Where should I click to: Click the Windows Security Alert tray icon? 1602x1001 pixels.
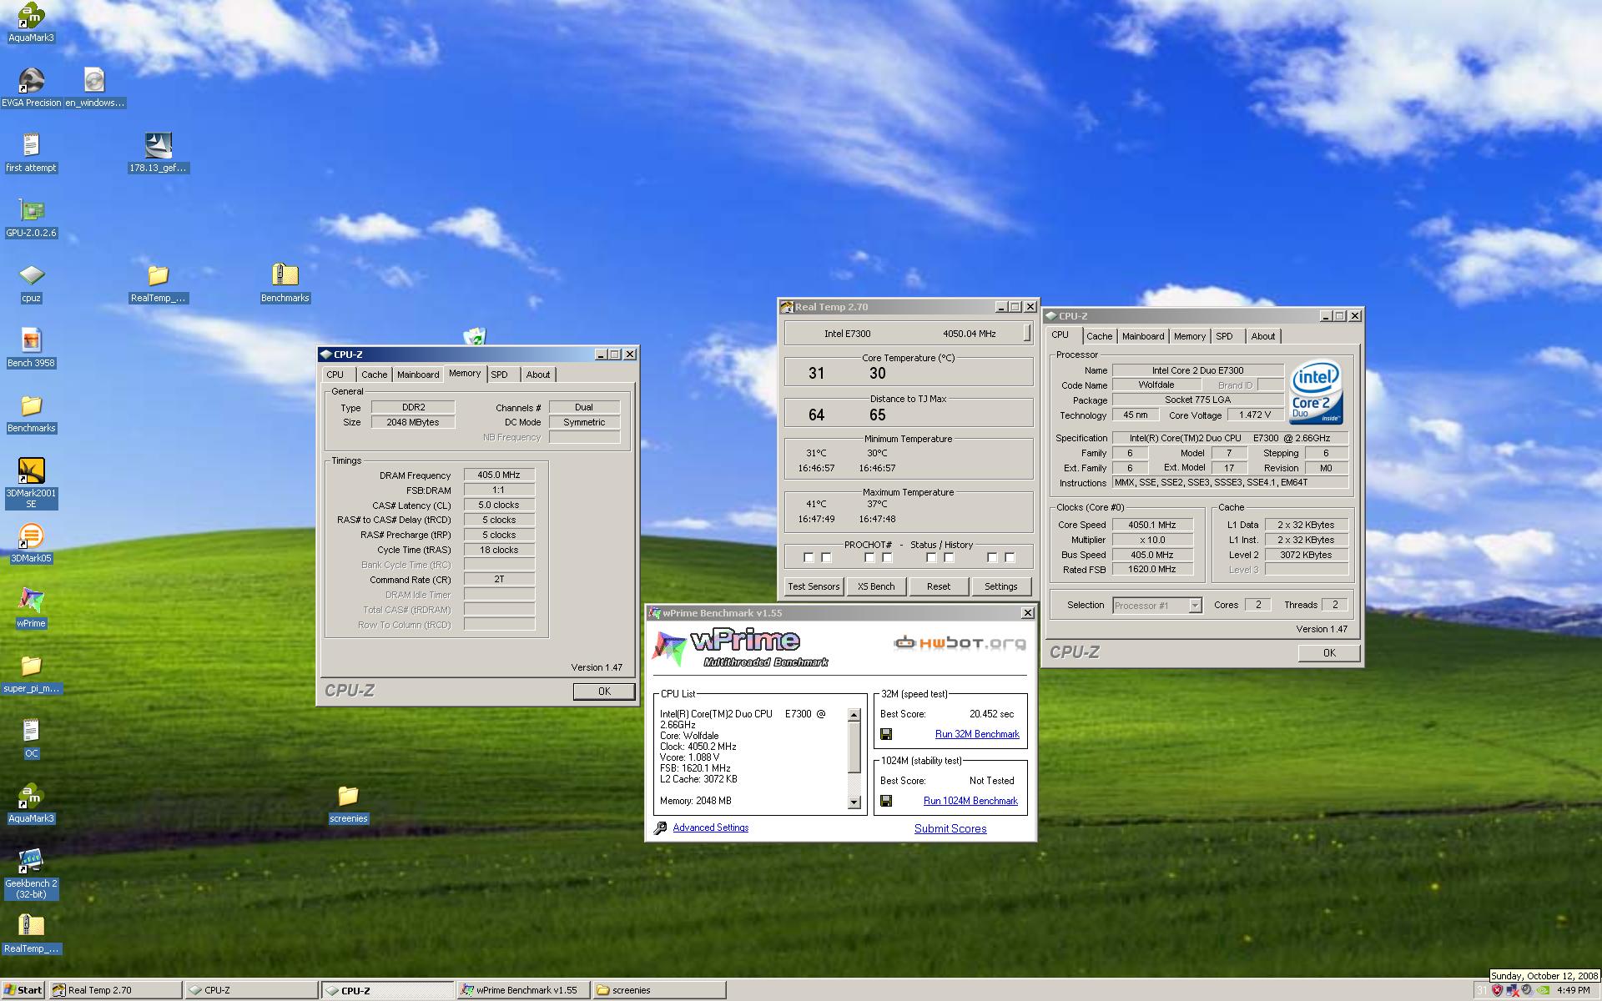(1497, 990)
